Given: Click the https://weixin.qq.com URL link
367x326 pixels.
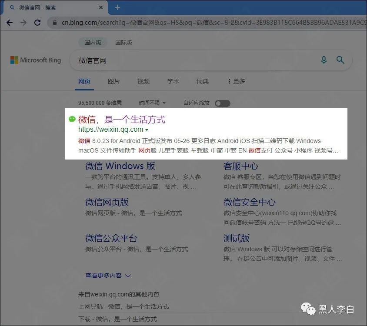Looking at the screenshot, I should pos(111,130).
